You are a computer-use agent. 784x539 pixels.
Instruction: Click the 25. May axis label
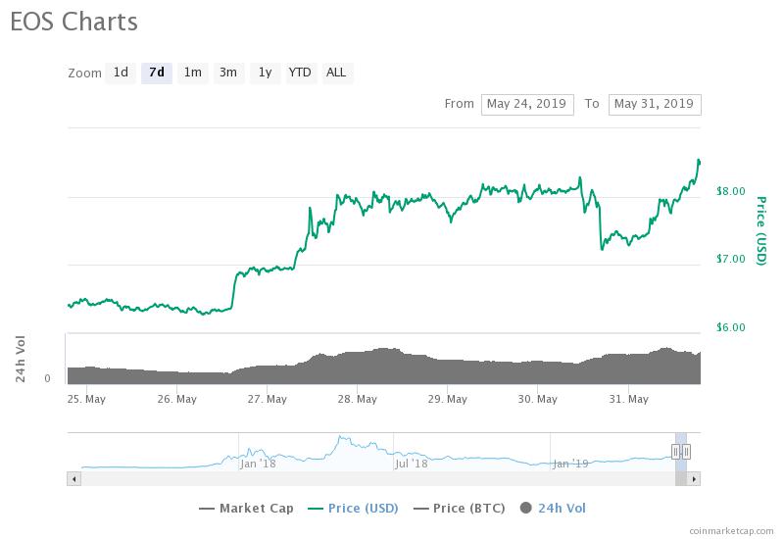(x=86, y=399)
